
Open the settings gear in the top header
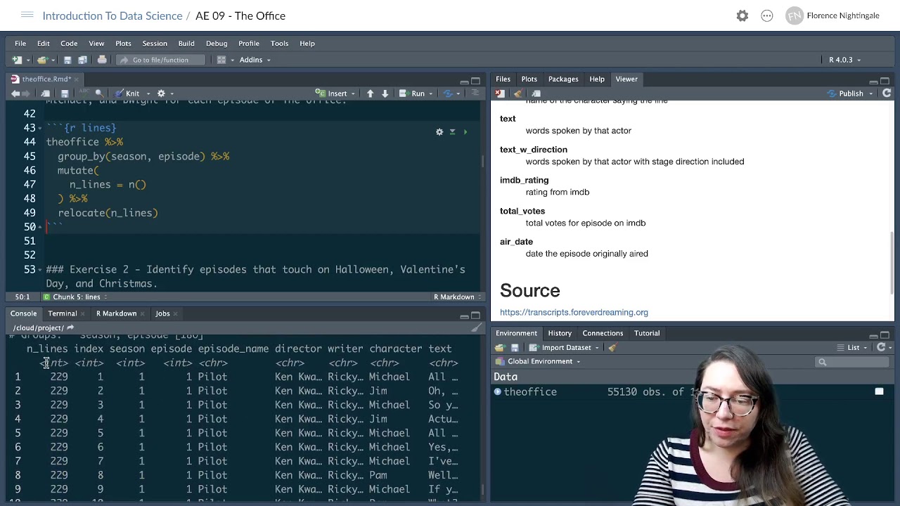(742, 15)
